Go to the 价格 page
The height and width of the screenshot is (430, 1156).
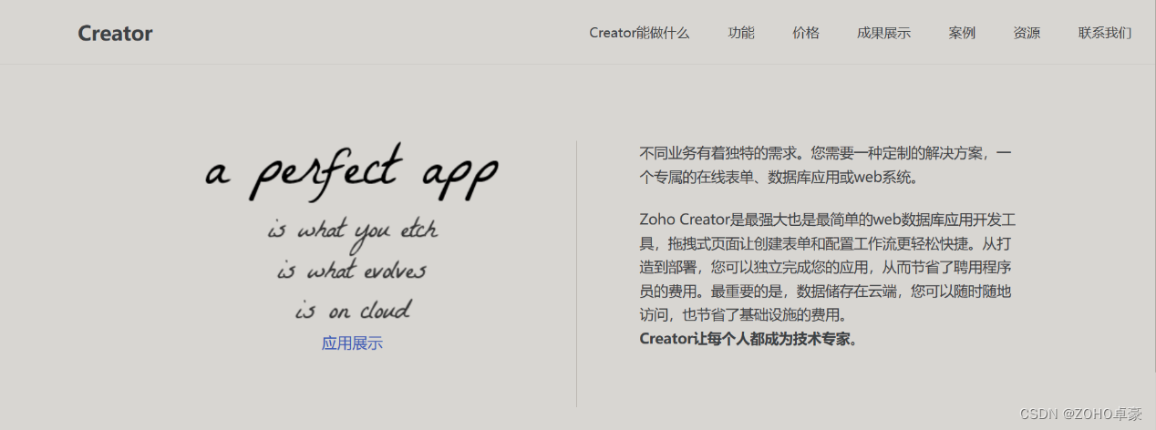click(x=806, y=33)
